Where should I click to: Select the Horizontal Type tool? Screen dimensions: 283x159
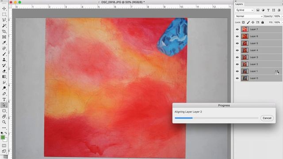click(4, 99)
